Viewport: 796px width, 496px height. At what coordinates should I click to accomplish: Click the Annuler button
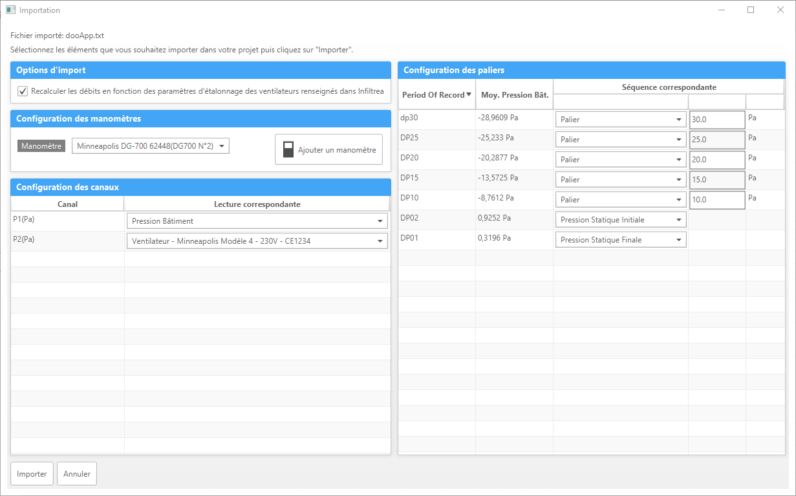coord(77,474)
